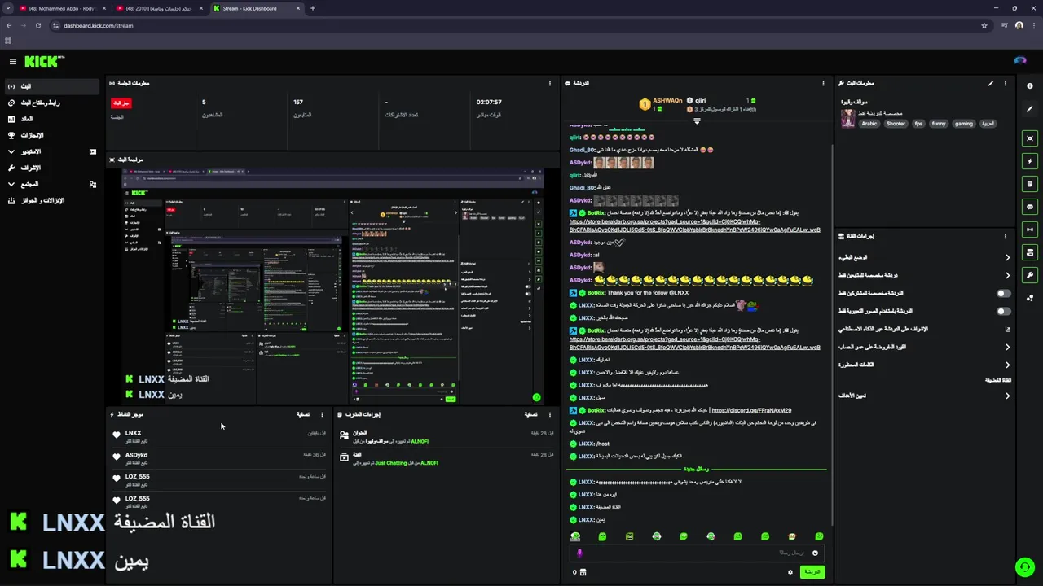Select البث item in the sidebar
This screenshot has width=1043, height=586.
tap(53, 86)
